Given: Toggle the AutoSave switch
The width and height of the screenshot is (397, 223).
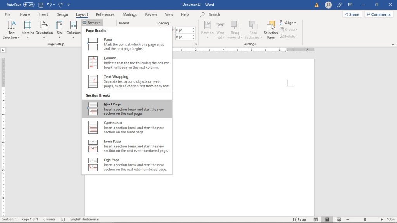Looking at the screenshot, I should click(29, 5).
